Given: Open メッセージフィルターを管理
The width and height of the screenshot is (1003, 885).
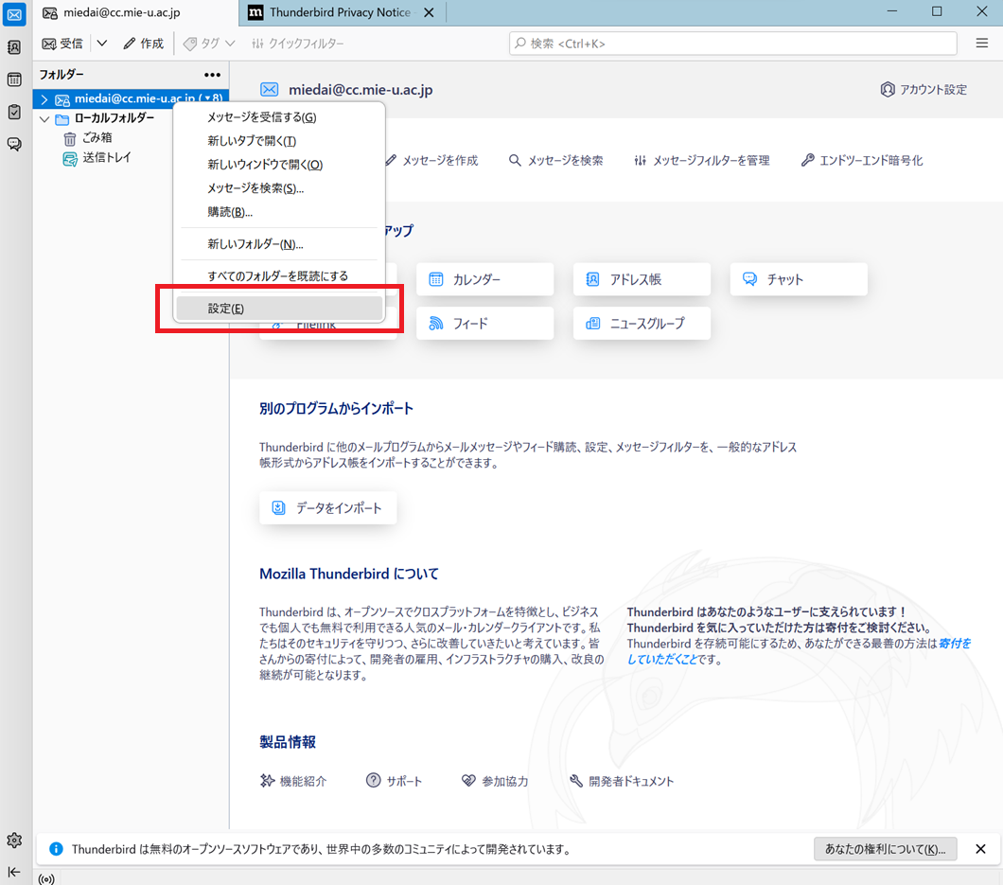Looking at the screenshot, I should click(702, 161).
